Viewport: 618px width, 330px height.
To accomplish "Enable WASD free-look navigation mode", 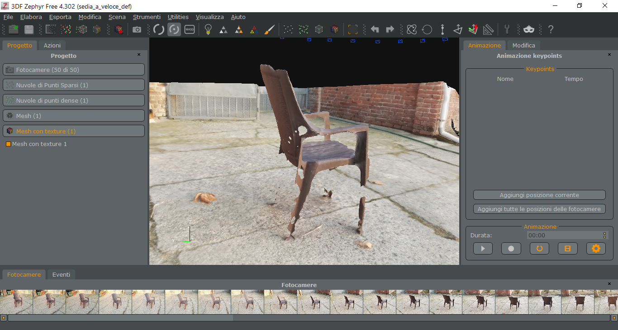I will click(190, 29).
